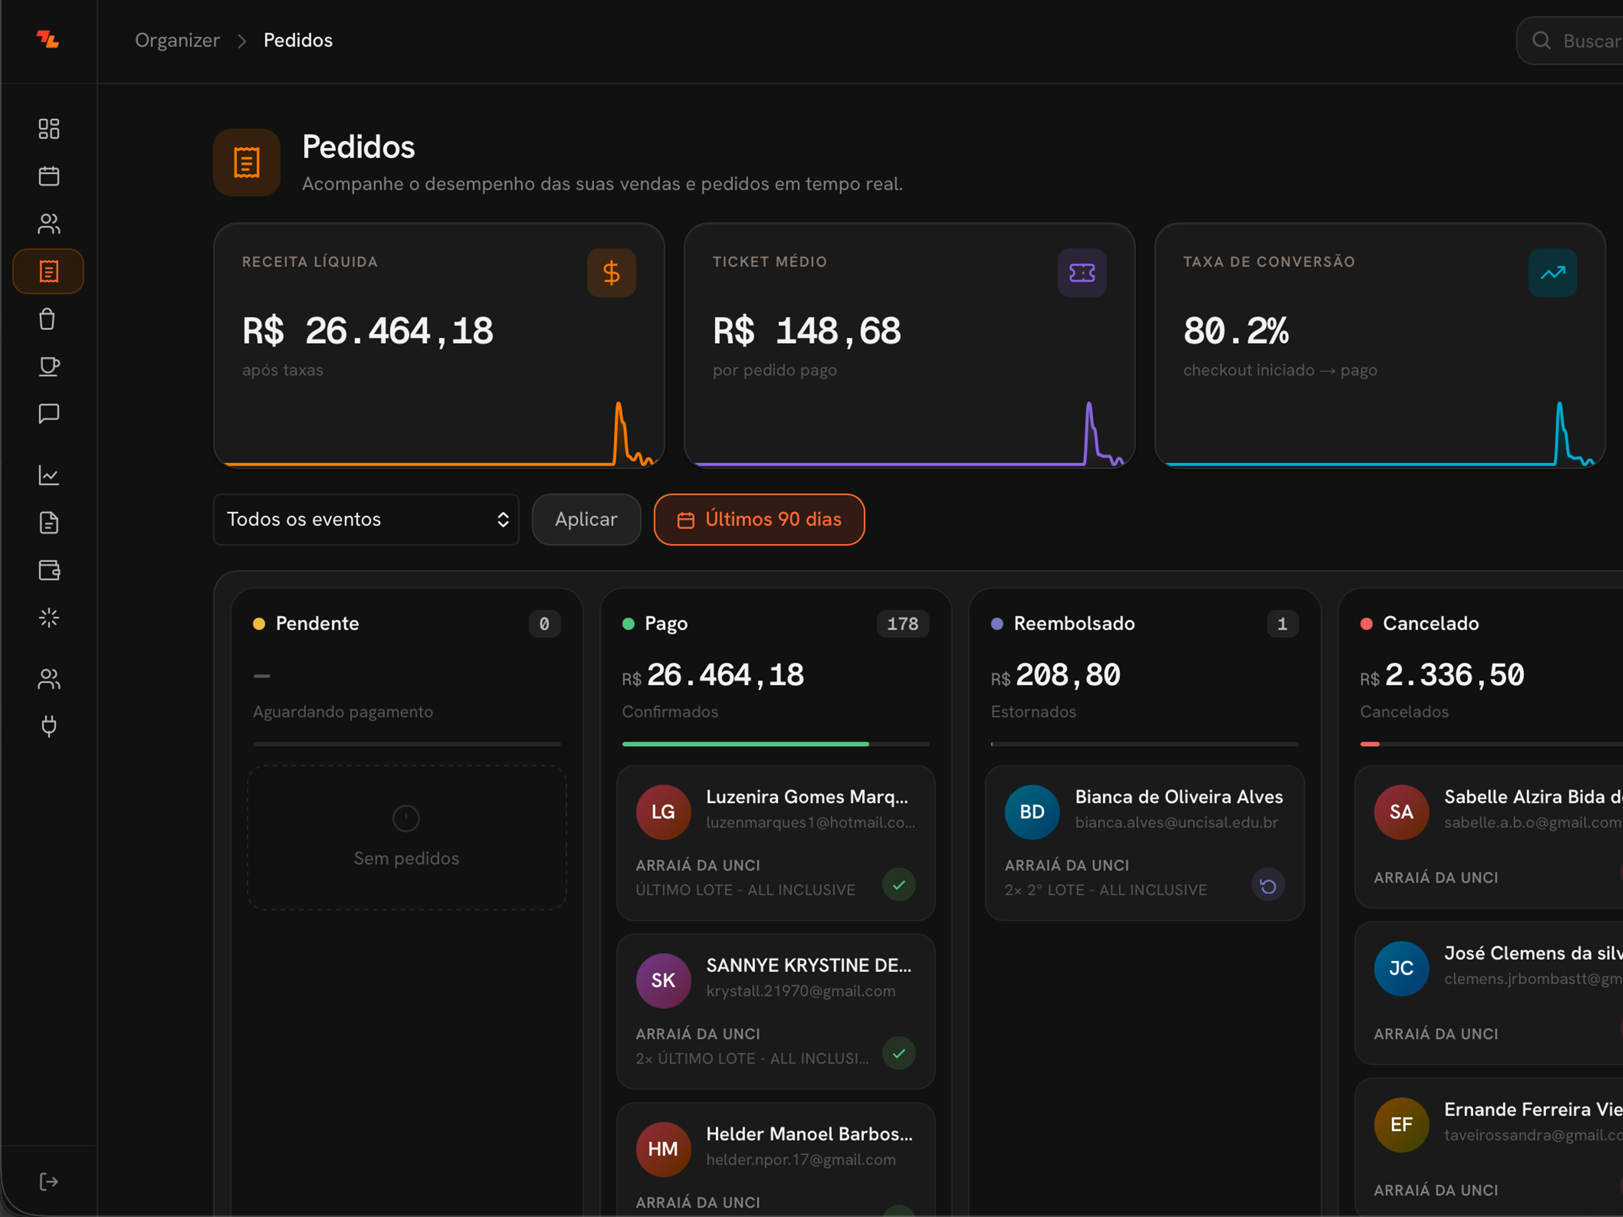The width and height of the screenshot is (1623, 1217).
Task: Click the Aplicar button
Action: click(x=586, y=519)
